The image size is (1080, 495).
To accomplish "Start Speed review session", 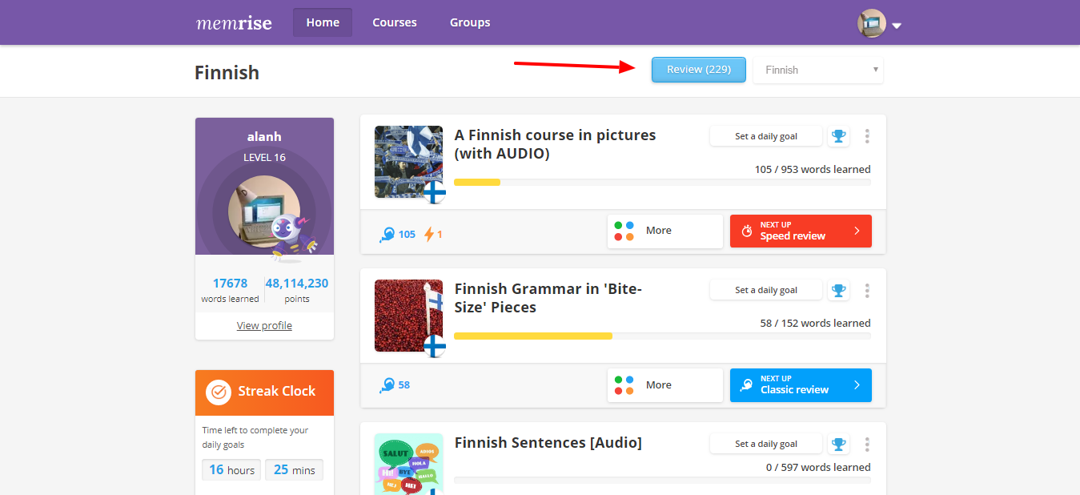I will tap(801, 231).
